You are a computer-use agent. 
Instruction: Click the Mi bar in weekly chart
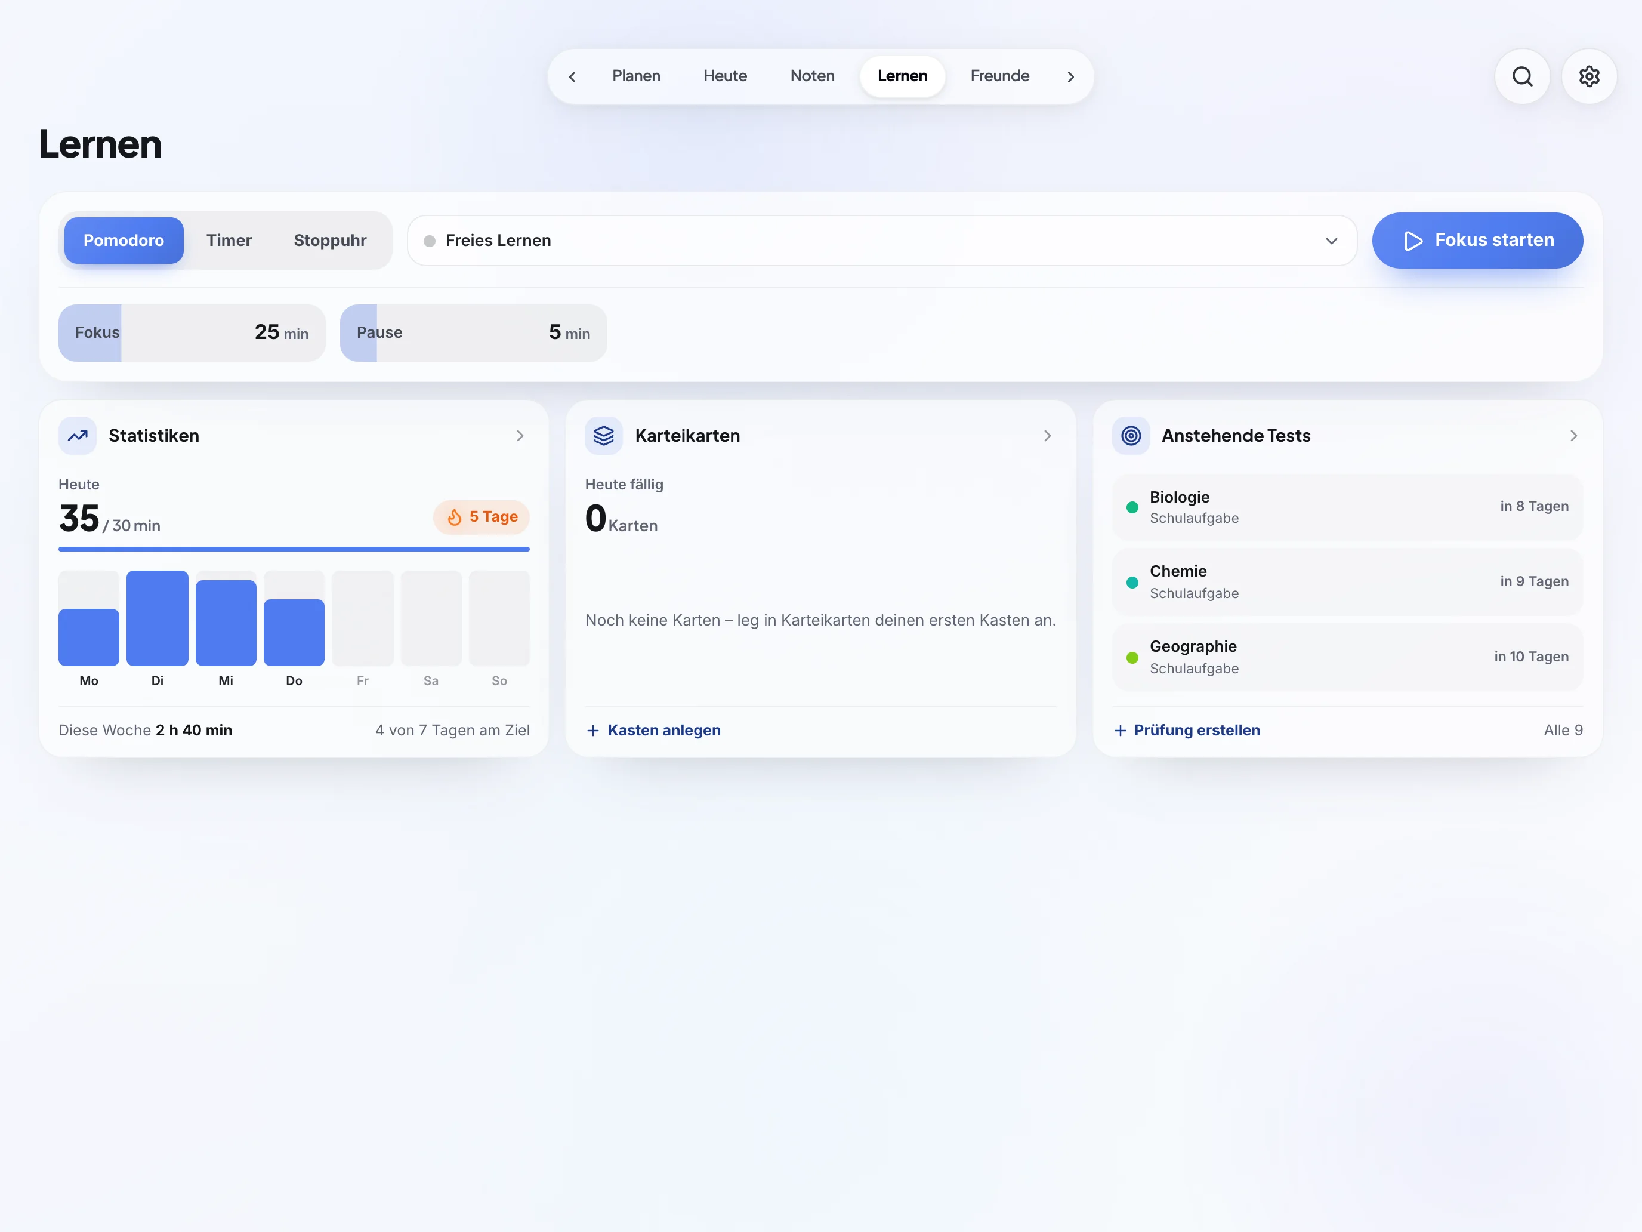click(226, 623)
